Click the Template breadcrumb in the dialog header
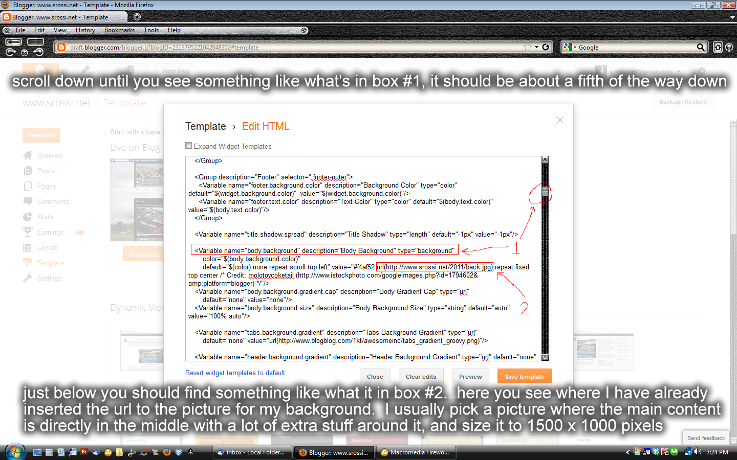The width and height of the screenshot is (737, 460). [x=206, y=126]
